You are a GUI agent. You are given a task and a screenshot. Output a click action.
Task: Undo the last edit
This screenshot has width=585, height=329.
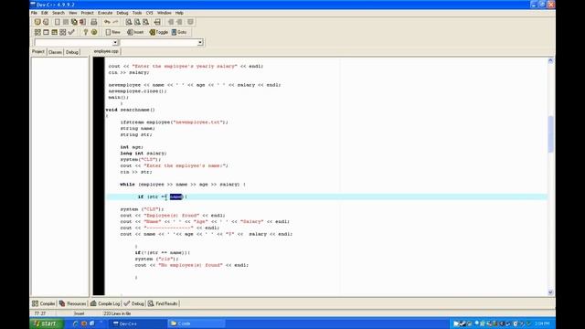click(x=107, y=22)
